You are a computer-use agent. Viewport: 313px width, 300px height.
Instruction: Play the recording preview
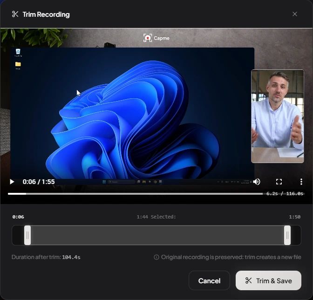pyautogui.click(x=12, y=182)
